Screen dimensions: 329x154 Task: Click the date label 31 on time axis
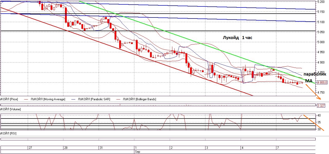(101, 148)
